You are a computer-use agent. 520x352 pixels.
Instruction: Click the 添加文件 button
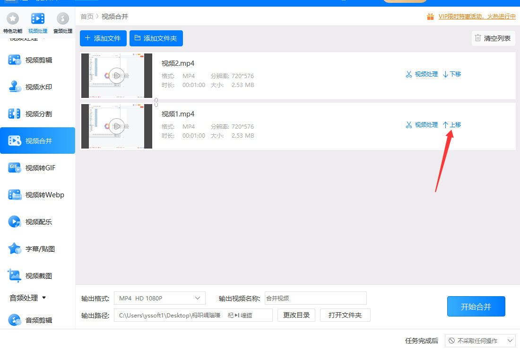pos(103,38)
